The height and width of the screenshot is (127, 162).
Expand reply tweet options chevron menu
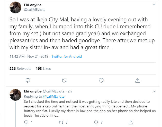click(x=154, y=91)
